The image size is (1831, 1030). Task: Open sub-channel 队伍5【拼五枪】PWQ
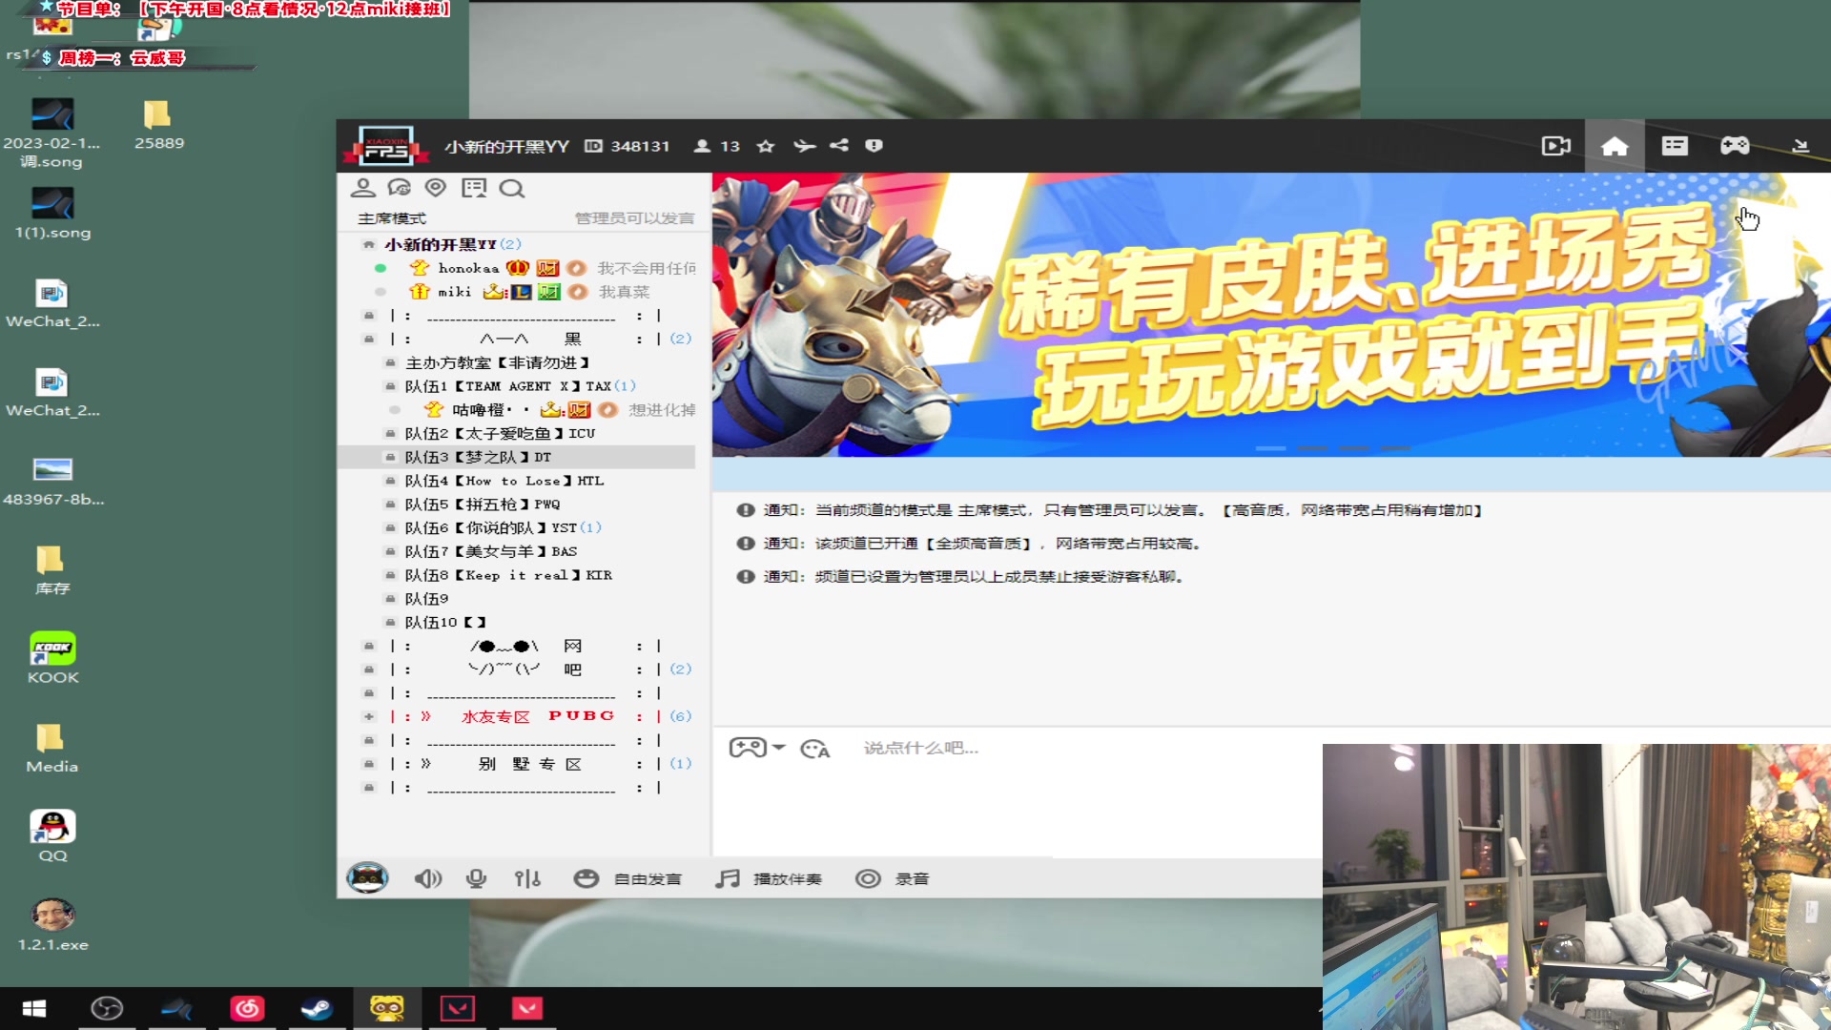click(x=482, y=505)
